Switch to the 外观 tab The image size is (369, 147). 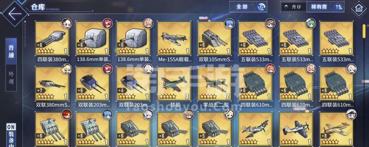pyautogui.click(x=11, y=78)
